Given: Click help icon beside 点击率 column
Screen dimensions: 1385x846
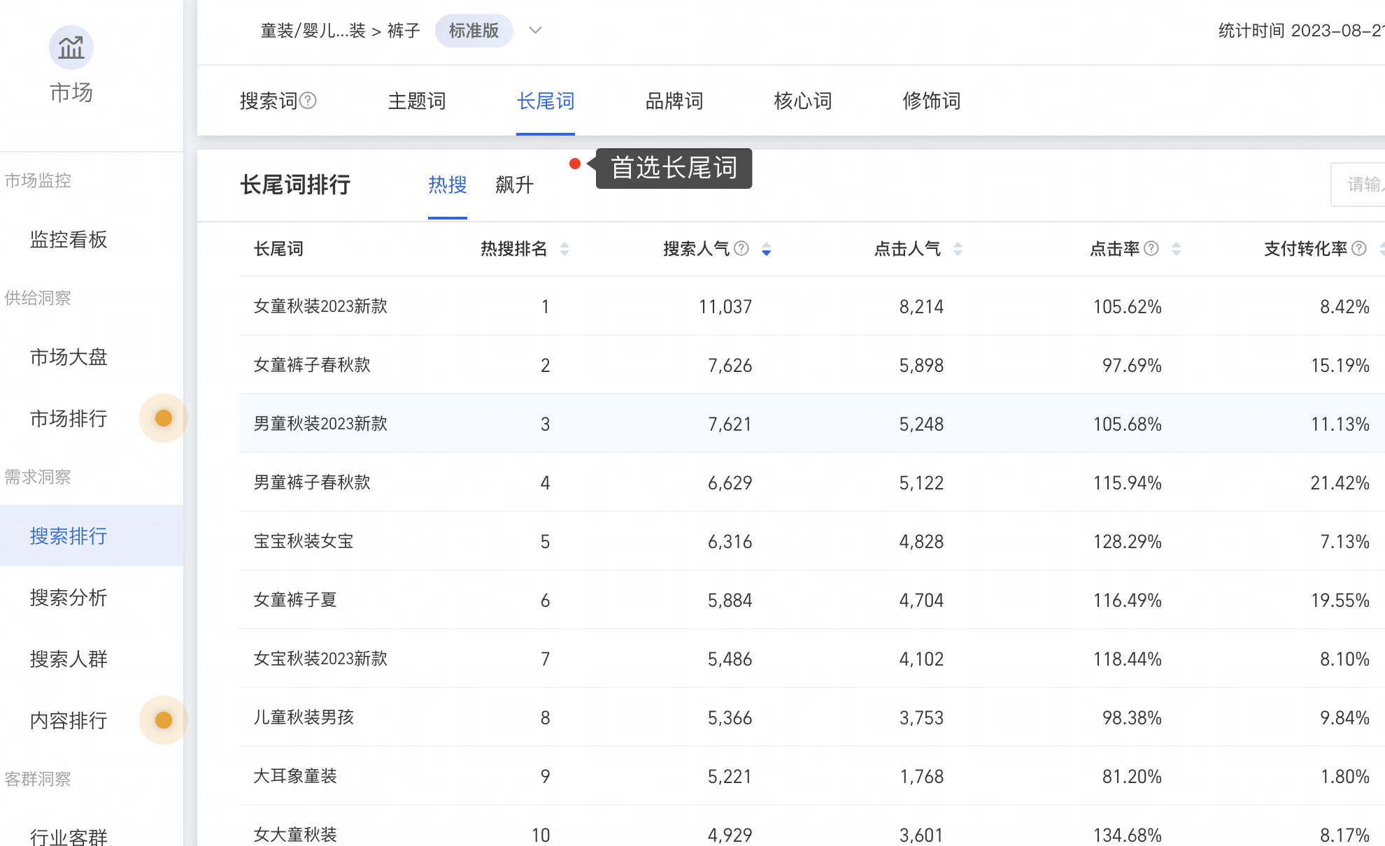Looking at the screenshot, I should 1151,248.
